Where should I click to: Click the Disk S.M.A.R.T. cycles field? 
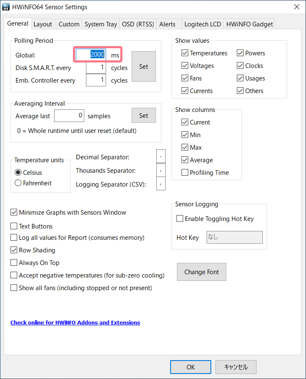(96, 67)
